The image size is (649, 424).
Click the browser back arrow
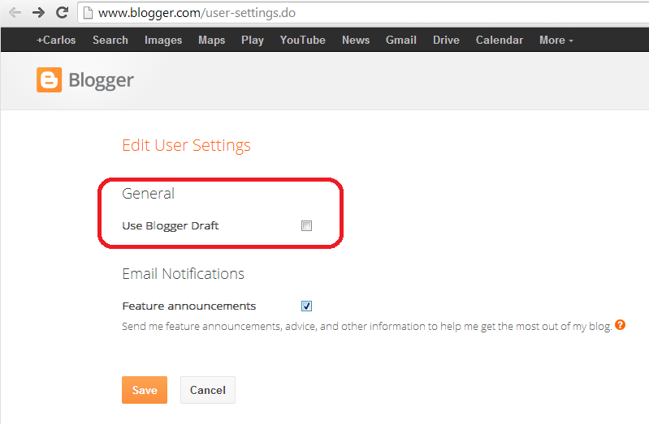[x=15, y=13]
